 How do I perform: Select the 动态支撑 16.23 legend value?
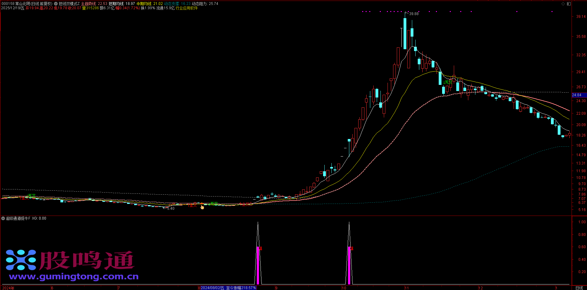(177, 4)
